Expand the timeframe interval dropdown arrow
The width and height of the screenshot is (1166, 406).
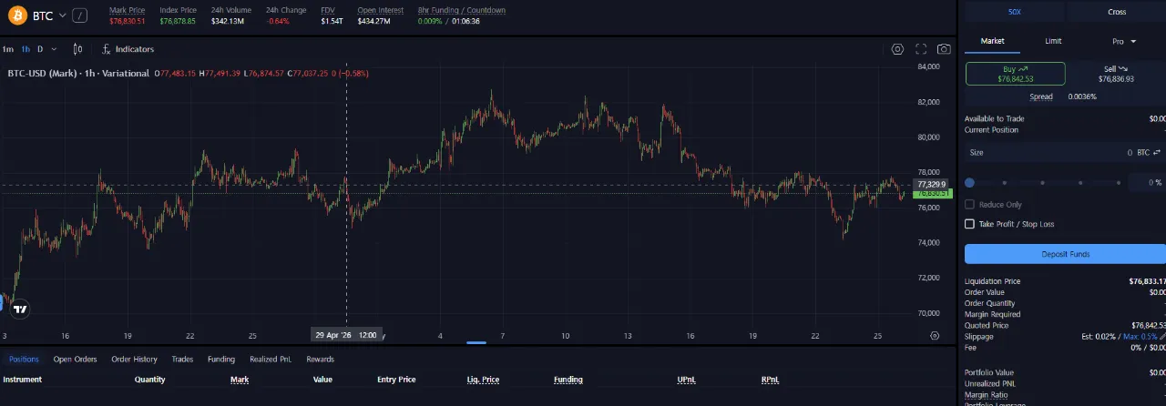pyautogui.click(x=54, y=49)
